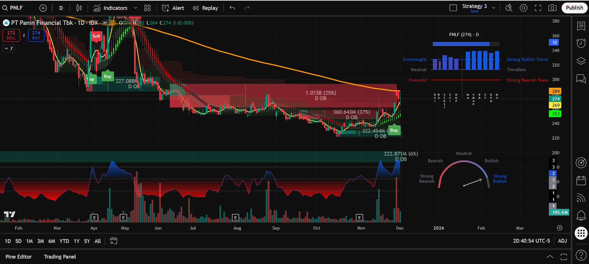The height and width of the screenshot is (264, 589).
Task: Open Go to date calendar icon
Action: (x=113, y=241)
